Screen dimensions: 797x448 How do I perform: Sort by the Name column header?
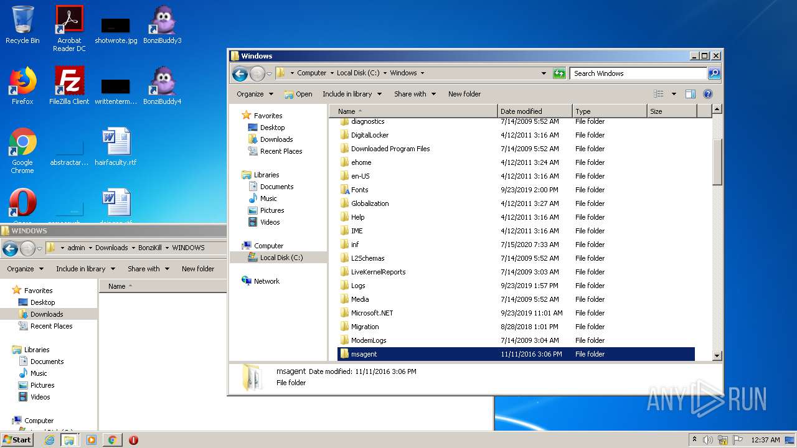[x=413, y=111]
